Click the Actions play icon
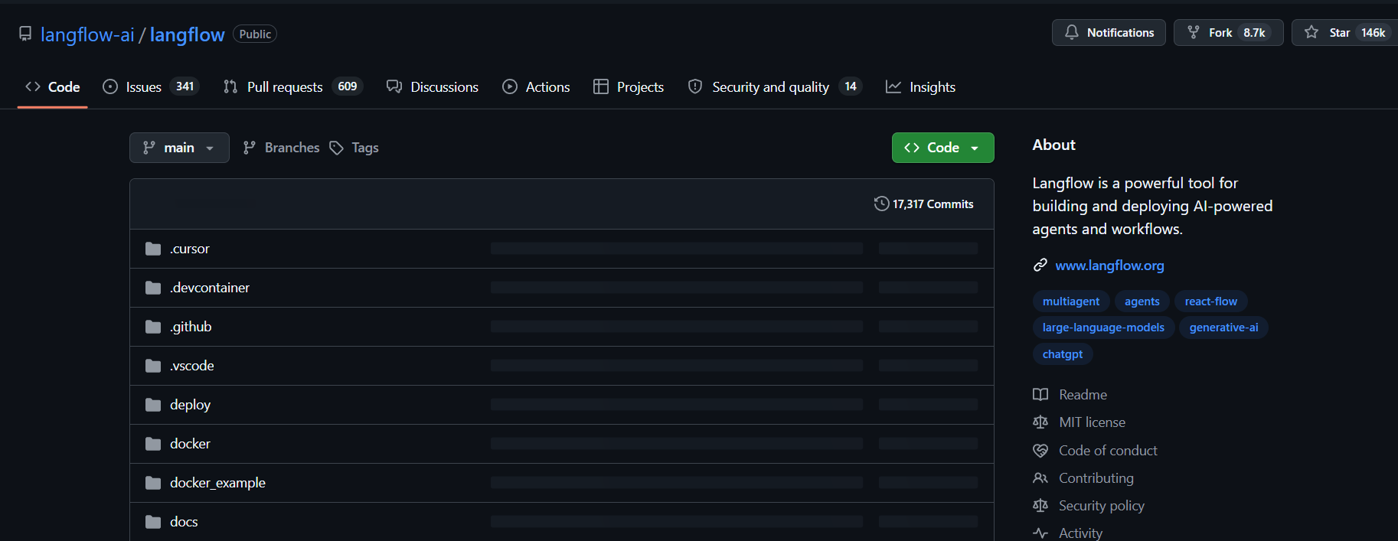 click(510, 86)
